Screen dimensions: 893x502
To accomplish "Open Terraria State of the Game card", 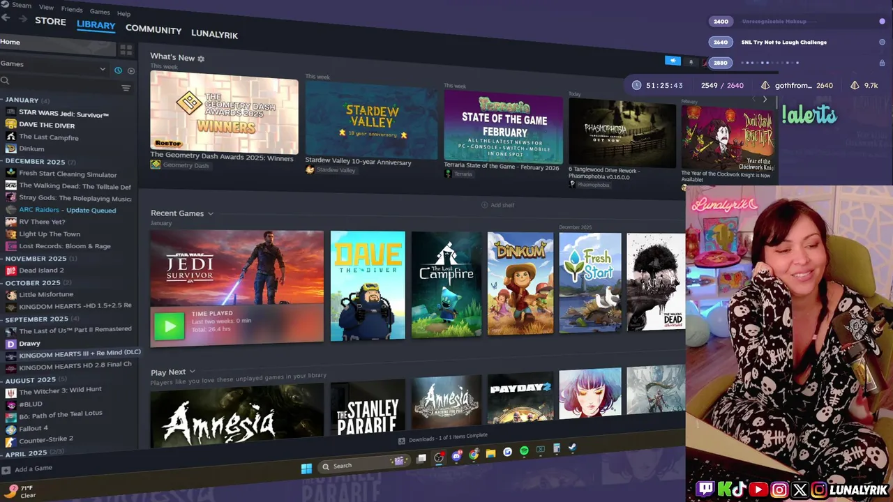I will (503, 127).
